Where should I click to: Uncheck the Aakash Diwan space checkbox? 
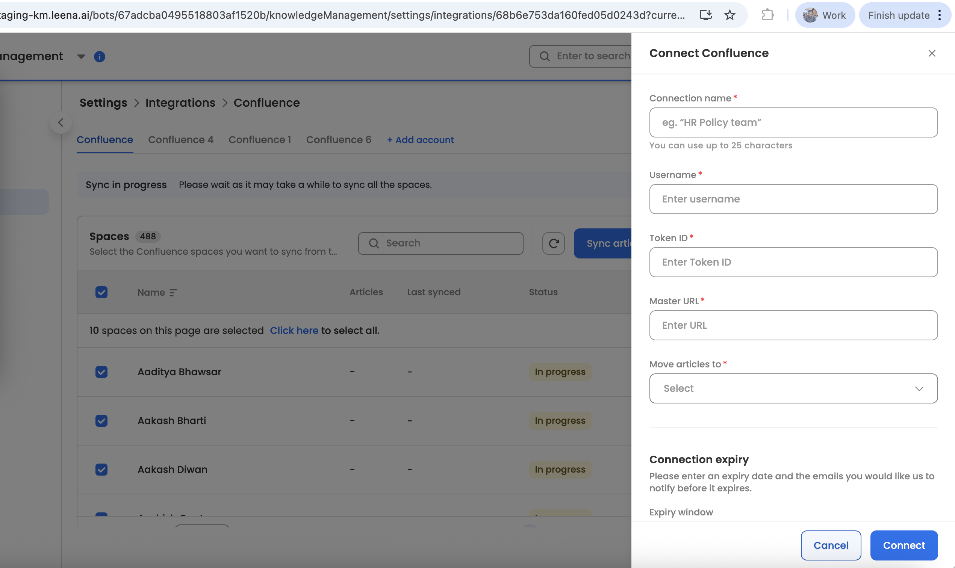[x=101, y=469]
